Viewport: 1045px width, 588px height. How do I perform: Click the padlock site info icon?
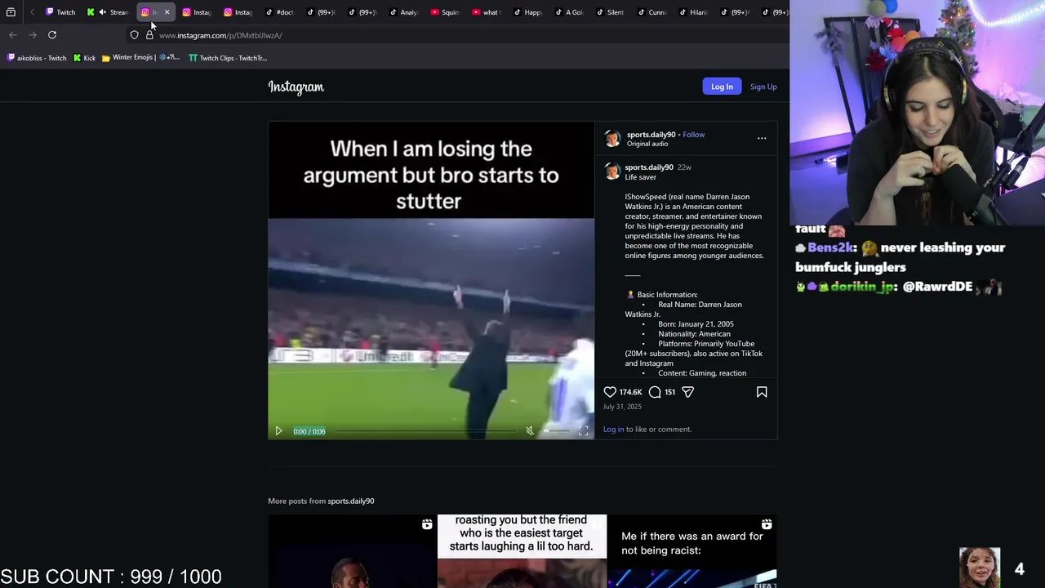[149, 35]
